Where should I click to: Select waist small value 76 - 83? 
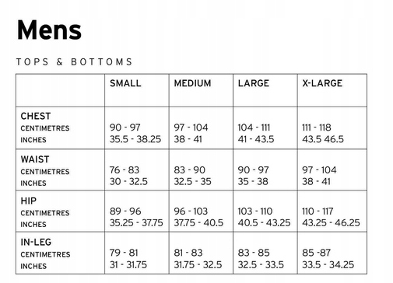tap(125, 170)
